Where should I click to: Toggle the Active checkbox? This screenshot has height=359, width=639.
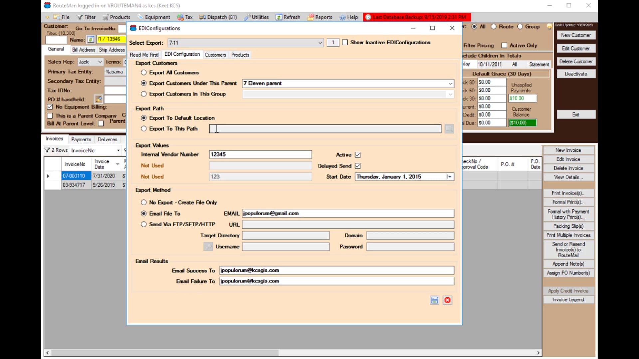pyautogui.click(x=358, y=155)
